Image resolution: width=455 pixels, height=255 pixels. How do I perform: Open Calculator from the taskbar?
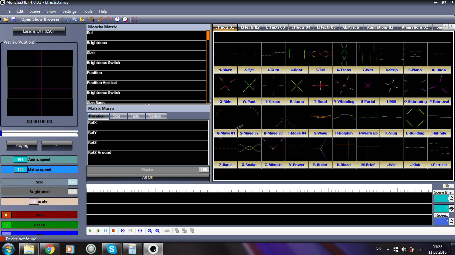[x=133, y=249]
